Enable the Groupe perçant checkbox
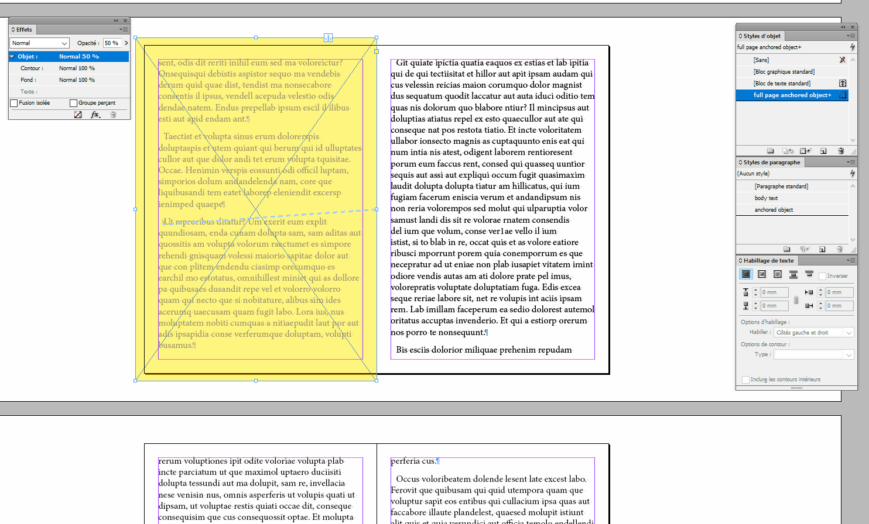Screen dimensions: 869x524 (73, 103)
